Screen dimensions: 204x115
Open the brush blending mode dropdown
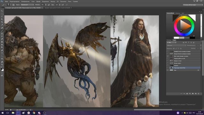click(27, 5)
